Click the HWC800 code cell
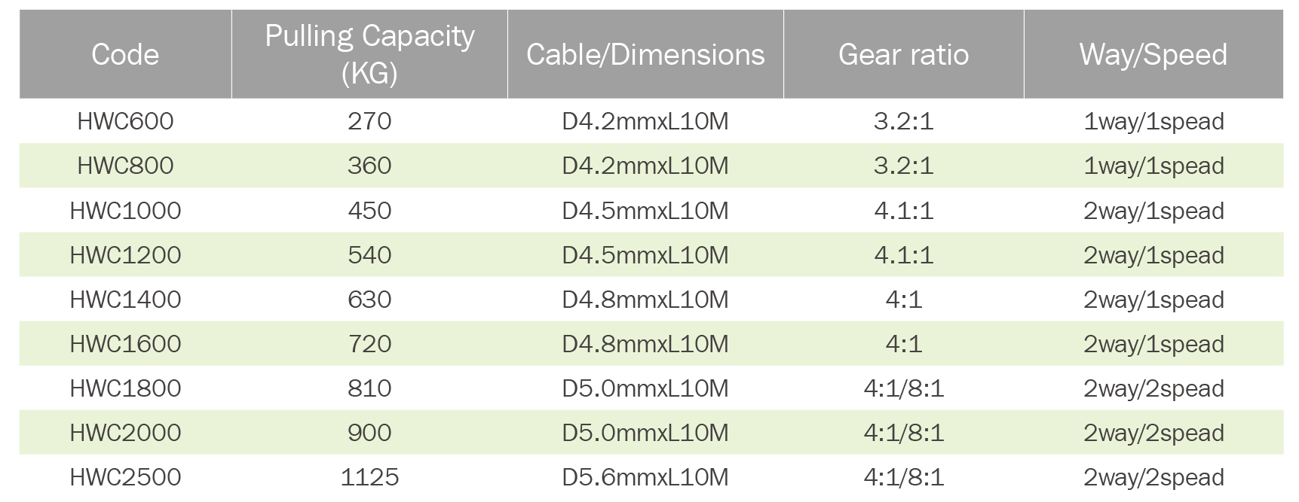 click(125, 166)
